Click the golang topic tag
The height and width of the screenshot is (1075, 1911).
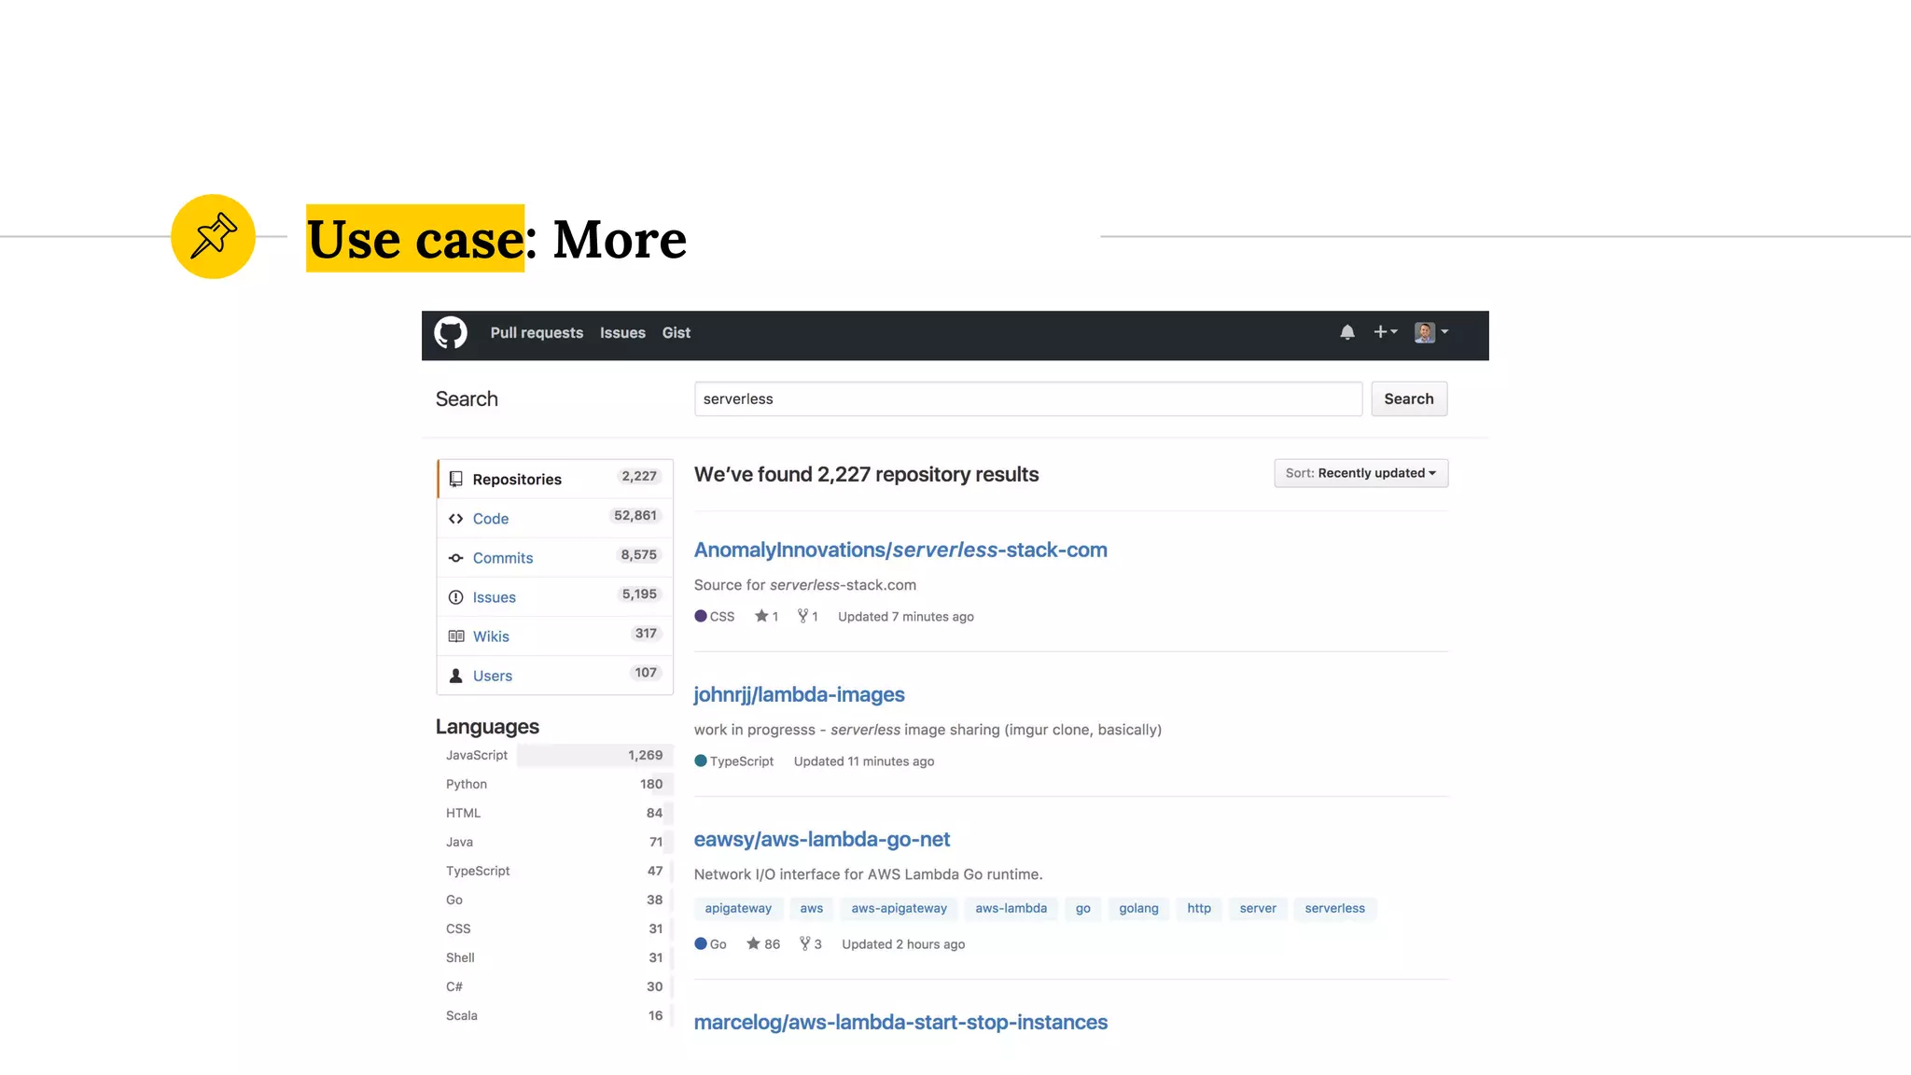[1138, 908]
